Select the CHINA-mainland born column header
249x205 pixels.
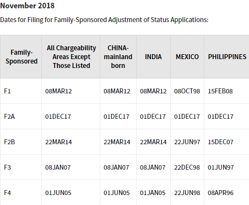pyautogui.click(x=118, y=57)
